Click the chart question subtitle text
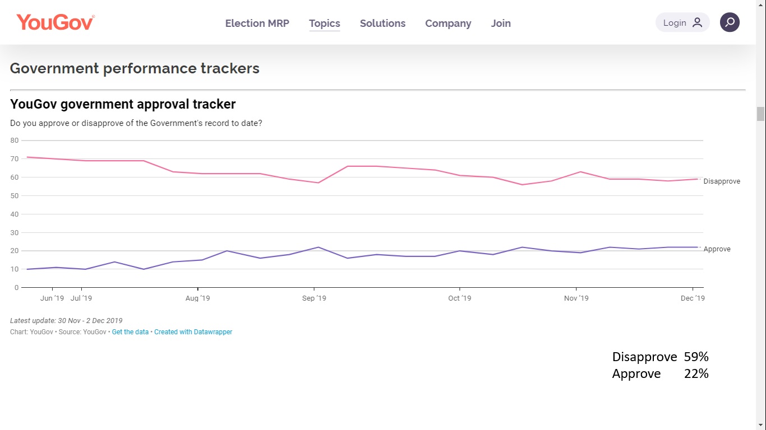Viewport: 766px width, 430px height. pyautogui.click(x=136, y=123)
